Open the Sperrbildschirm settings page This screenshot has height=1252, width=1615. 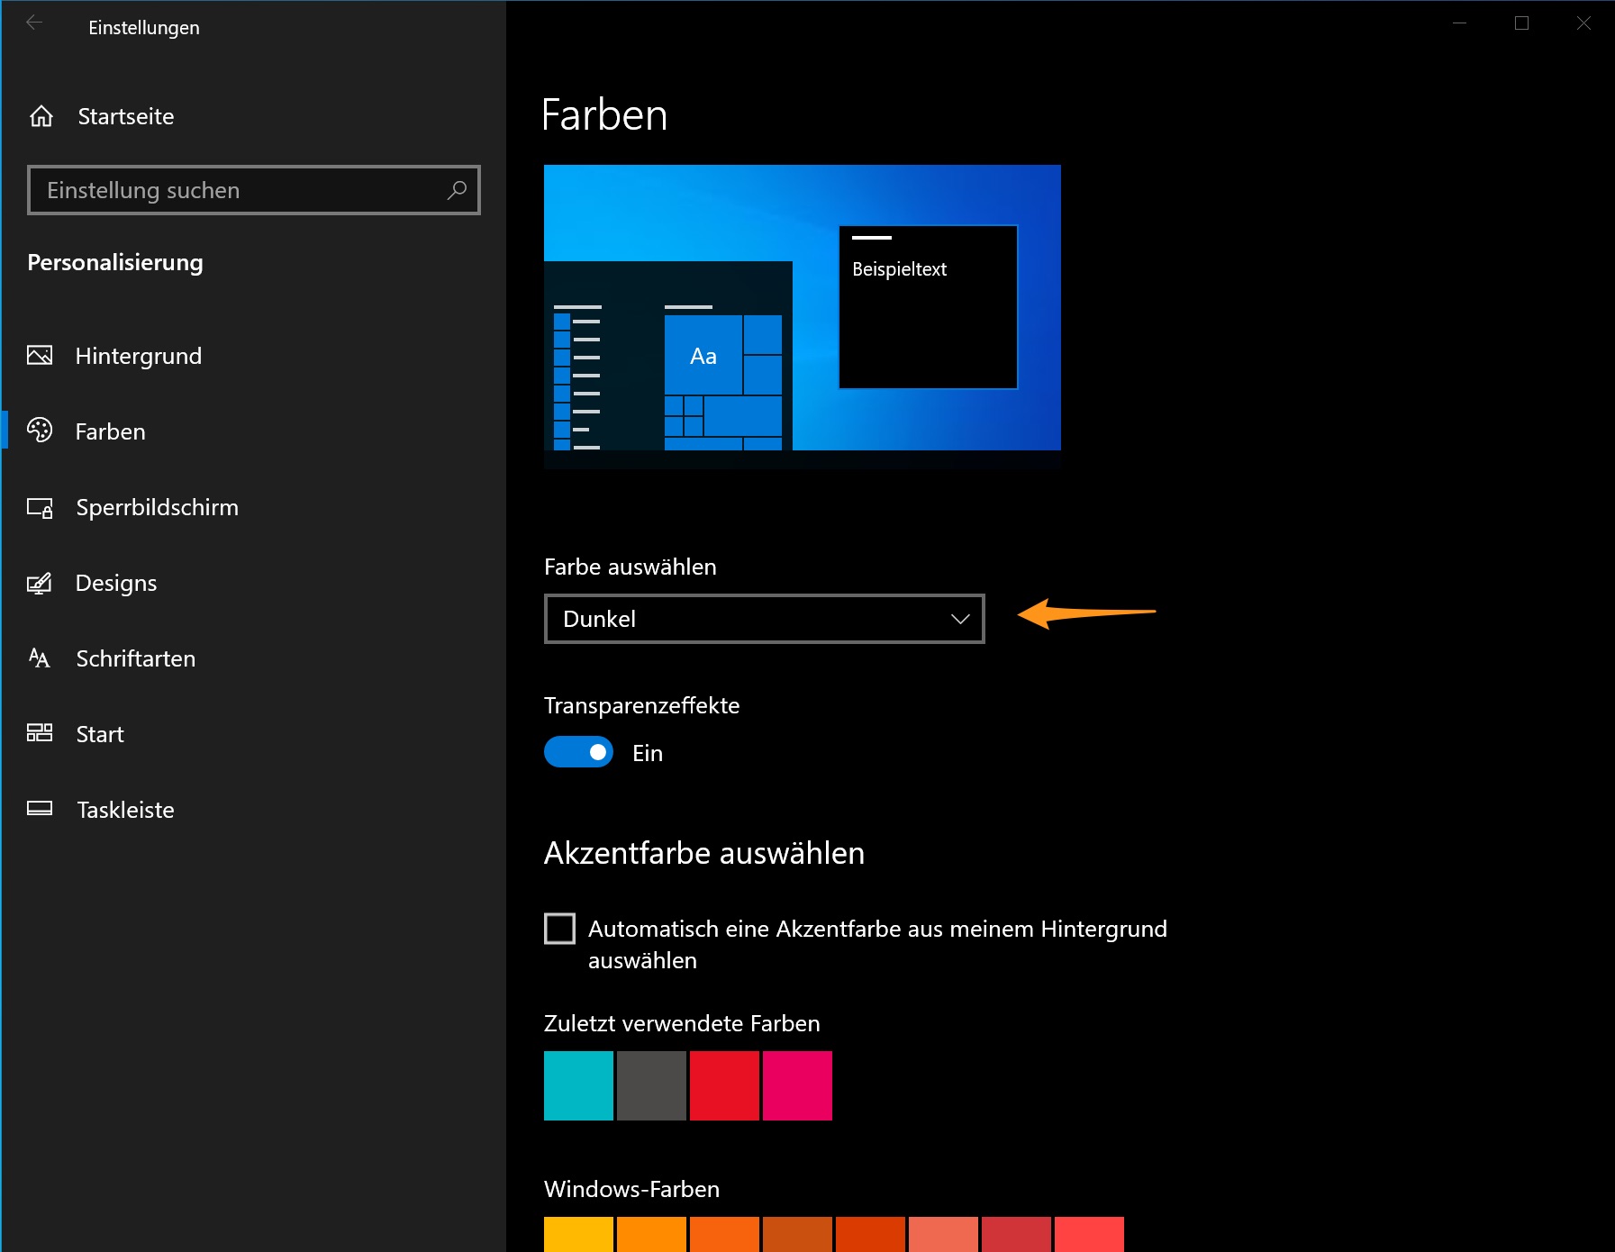pos(157,507)
